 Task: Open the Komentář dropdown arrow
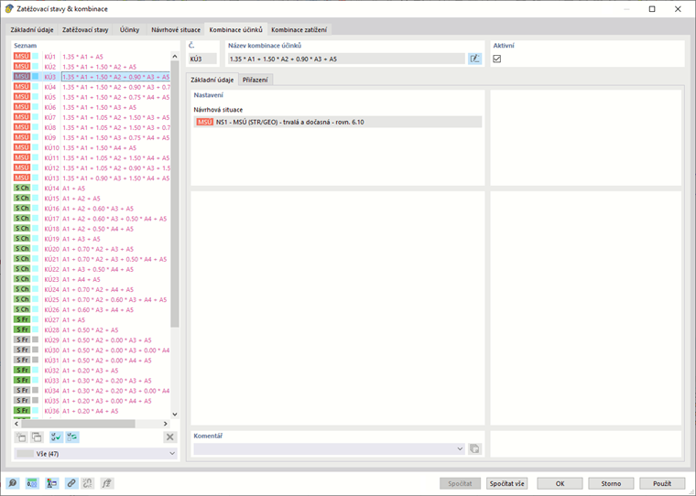460,448
